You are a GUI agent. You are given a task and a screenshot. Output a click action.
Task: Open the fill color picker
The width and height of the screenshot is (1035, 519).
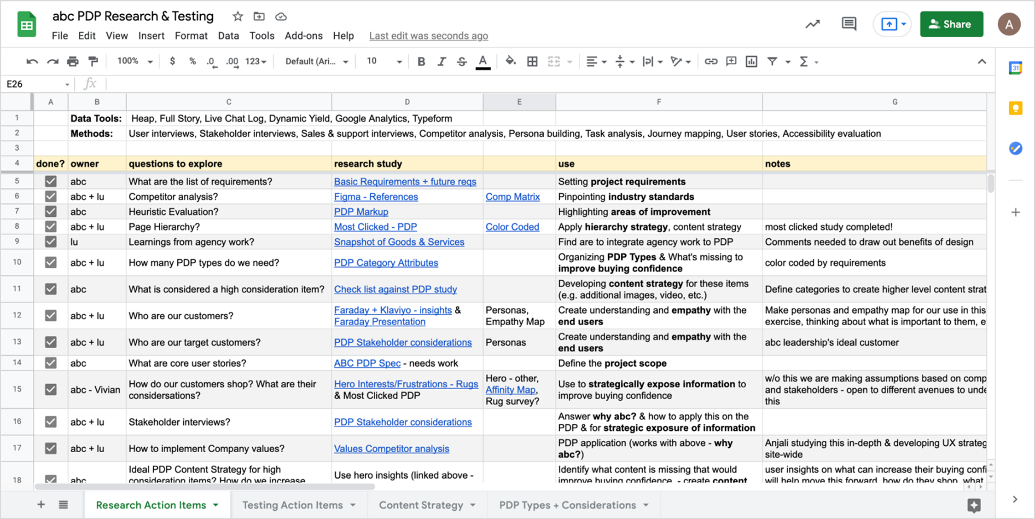click(x=510, y=61)
